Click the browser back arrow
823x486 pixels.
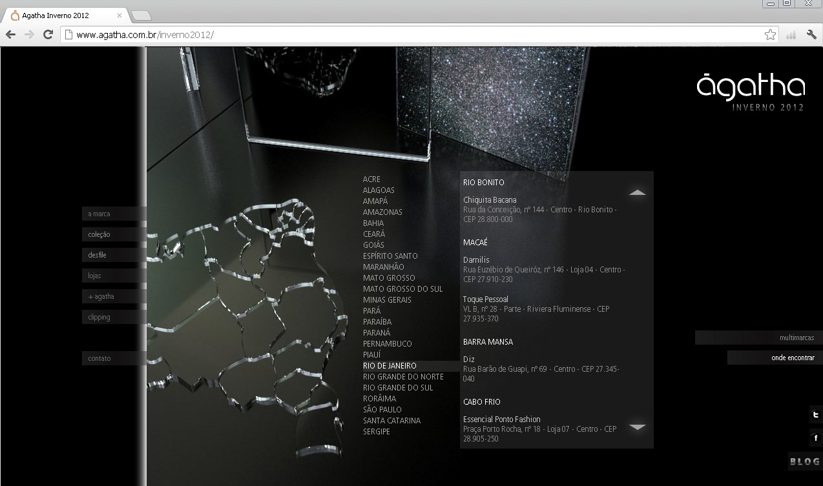10,35
